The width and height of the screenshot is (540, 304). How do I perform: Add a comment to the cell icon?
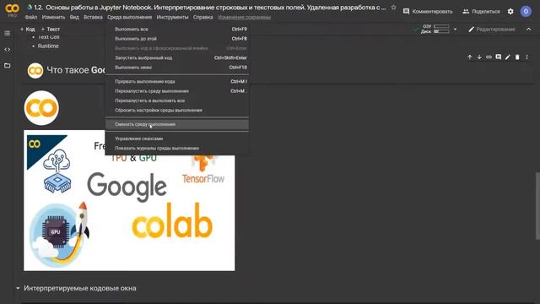(x=499, y=57)
